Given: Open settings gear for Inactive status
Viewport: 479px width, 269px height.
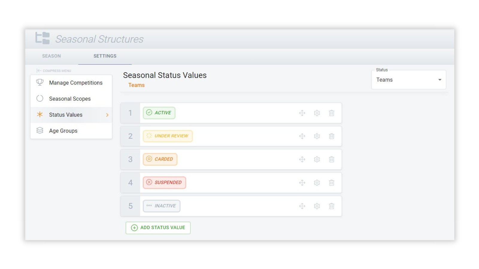Looking at the screenshot, I should pos(317,206).
